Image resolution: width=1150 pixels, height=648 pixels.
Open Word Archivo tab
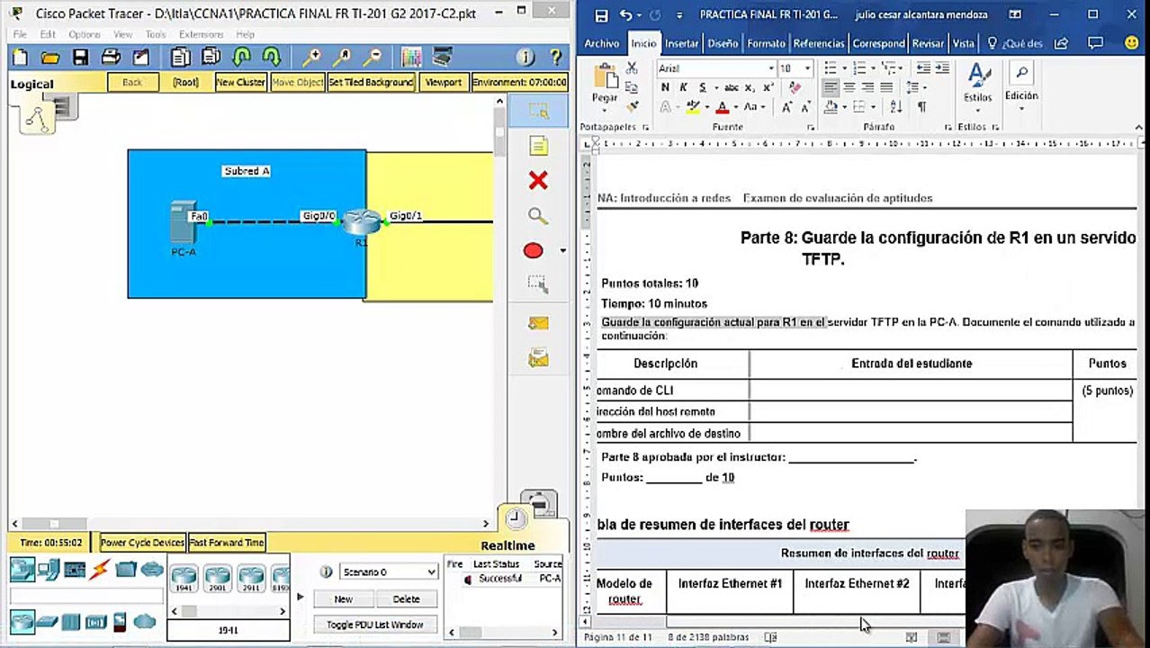coord(602,43)
